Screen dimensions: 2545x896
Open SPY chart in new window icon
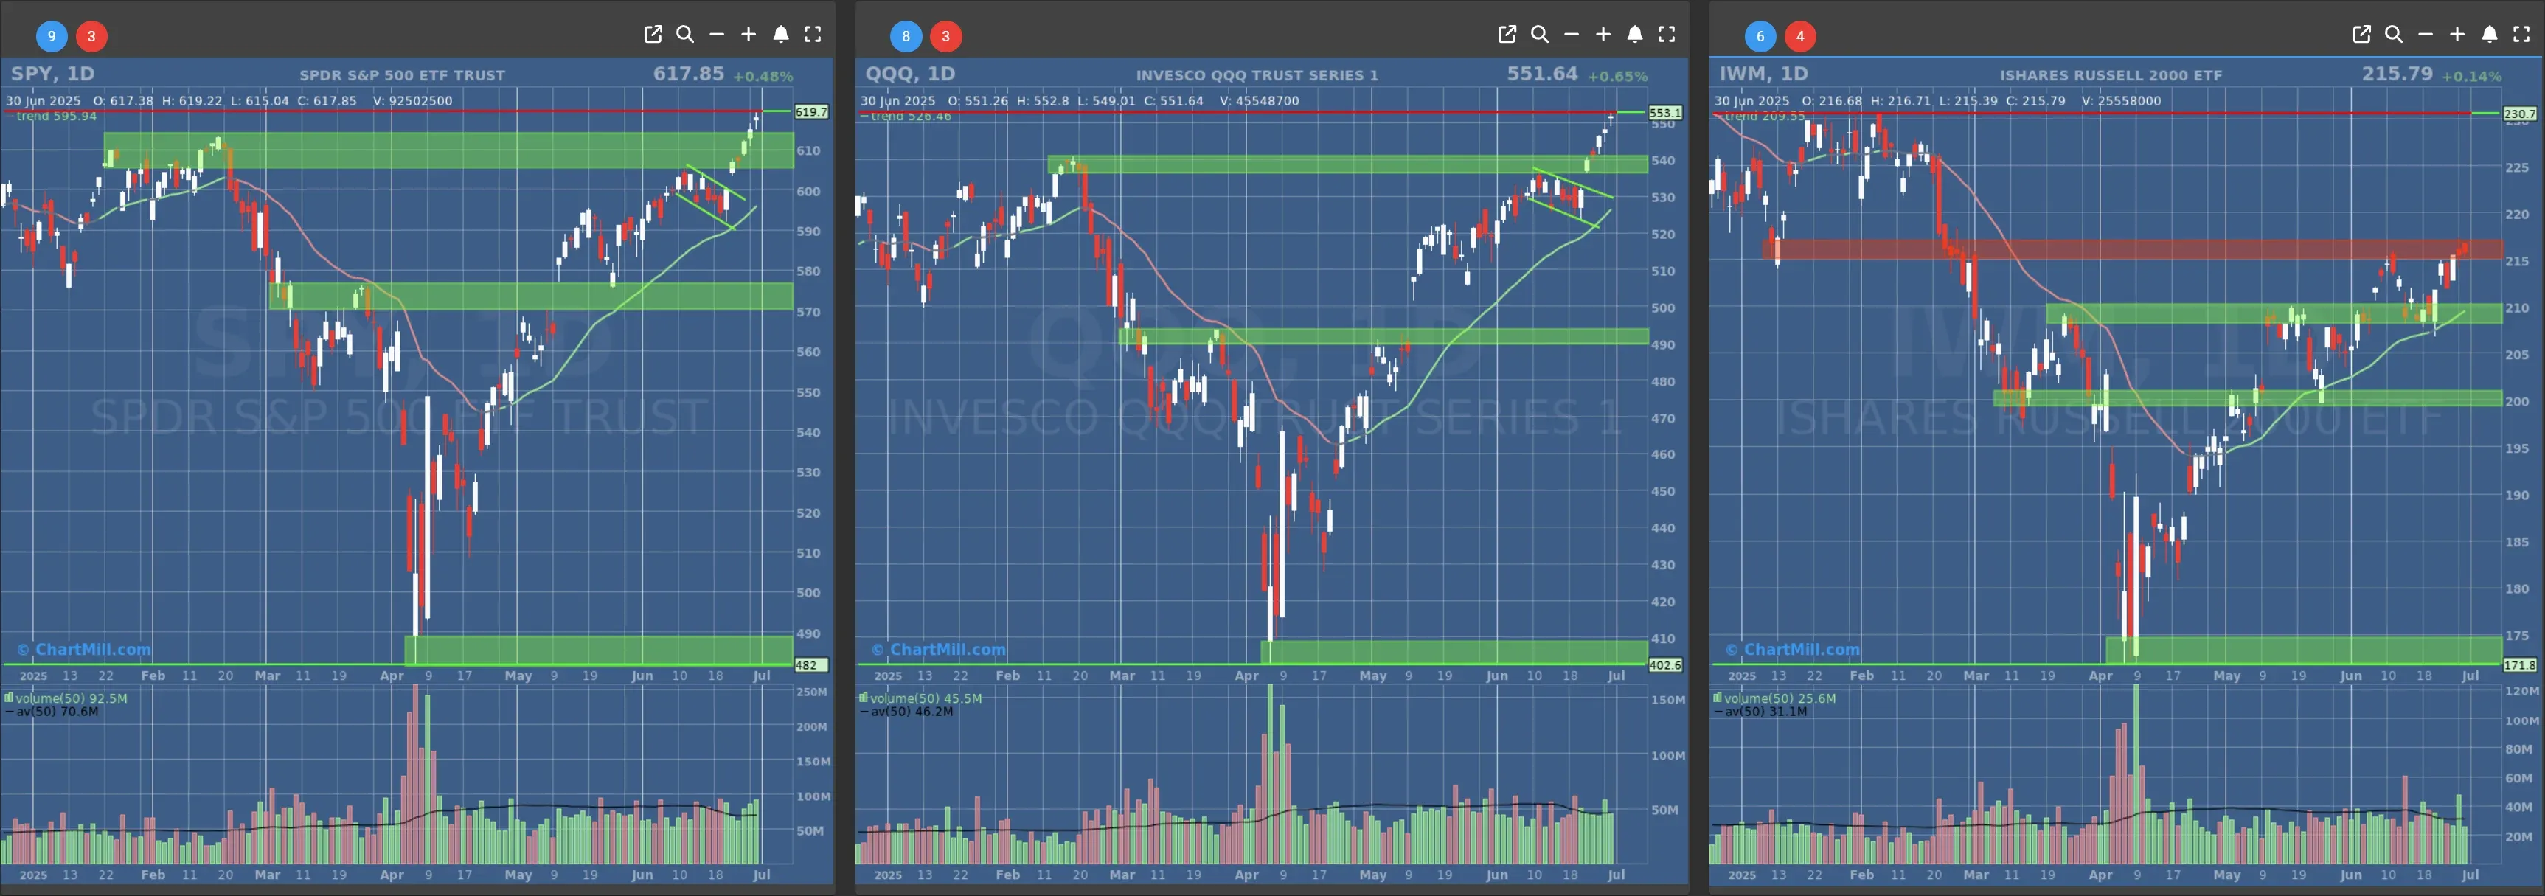653,35
